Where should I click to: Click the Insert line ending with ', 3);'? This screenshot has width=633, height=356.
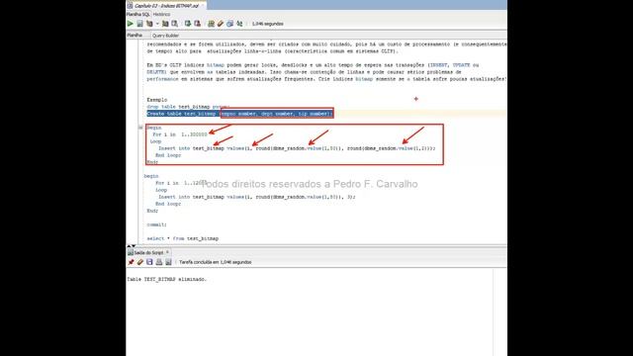click(257, 197)
